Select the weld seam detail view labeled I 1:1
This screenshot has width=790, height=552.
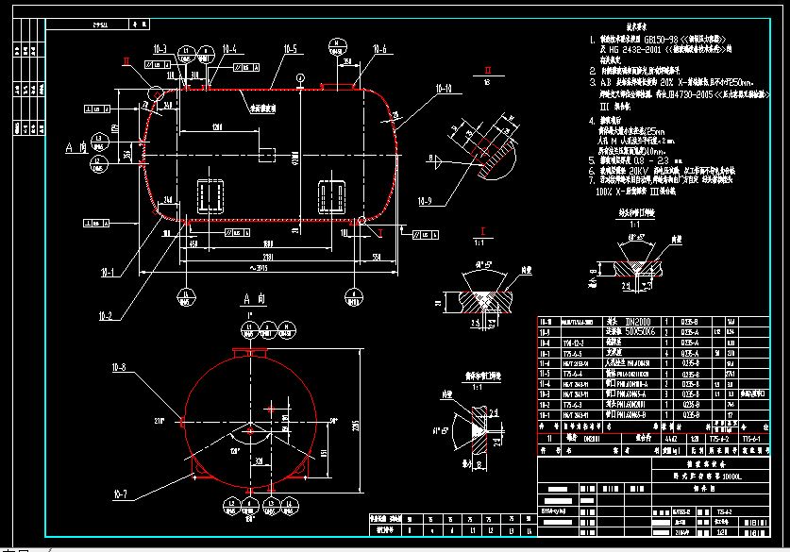point(481,232)
